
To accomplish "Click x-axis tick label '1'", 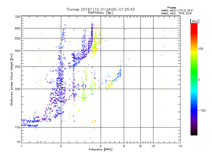I will click(x=21, y=146).
